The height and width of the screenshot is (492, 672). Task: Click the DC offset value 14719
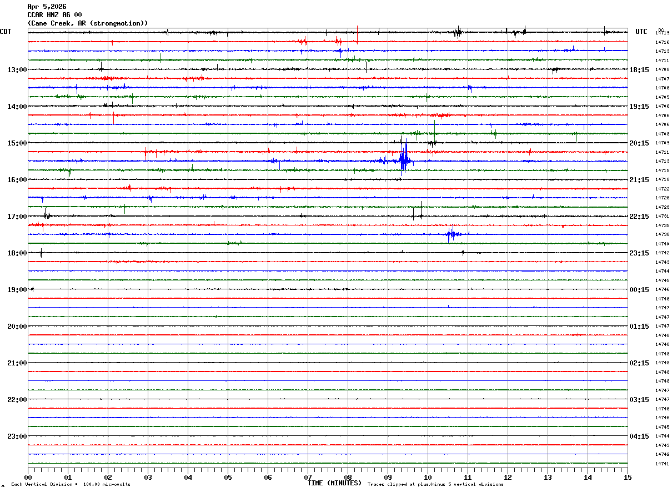(662, 33)
